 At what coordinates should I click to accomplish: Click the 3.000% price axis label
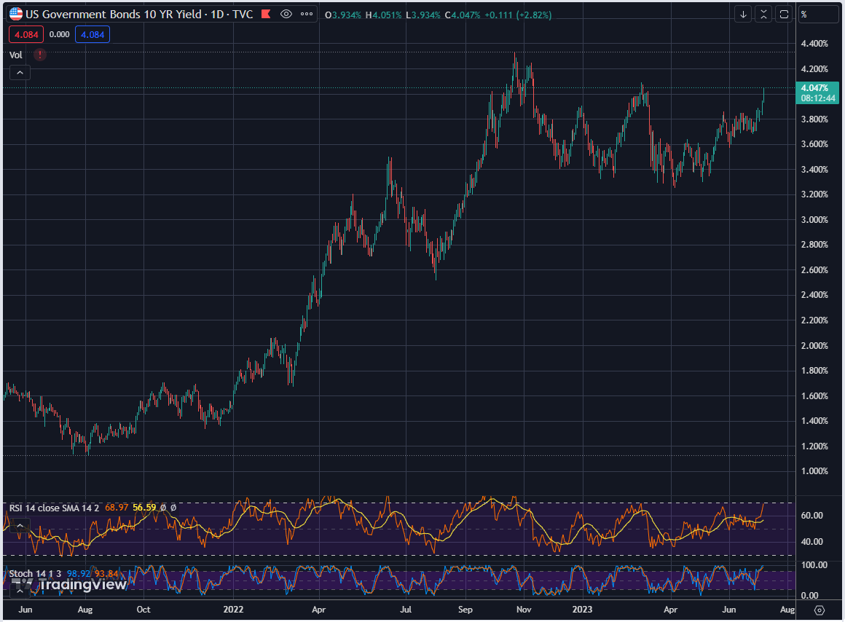[814, 220]
